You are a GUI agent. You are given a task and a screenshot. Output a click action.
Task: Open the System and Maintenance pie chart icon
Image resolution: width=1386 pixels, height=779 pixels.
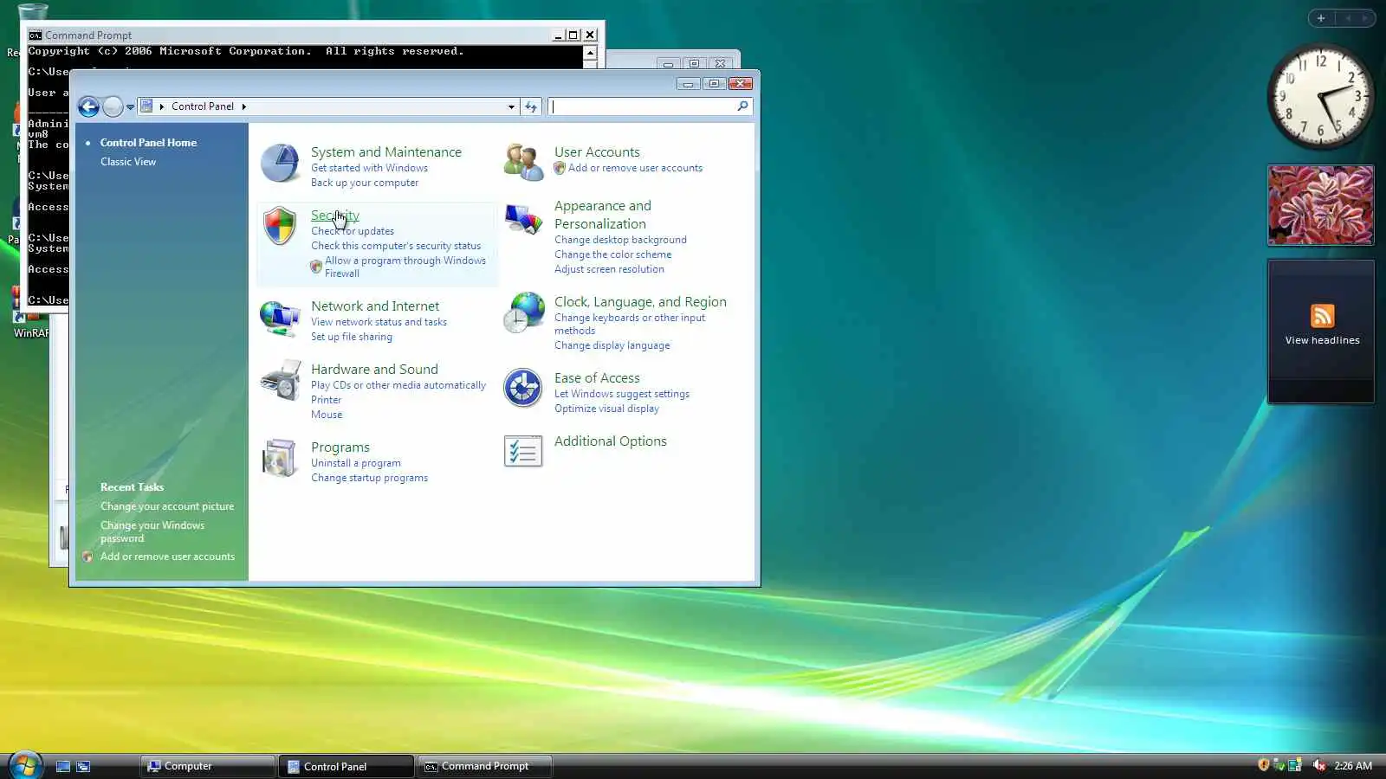(280, 163)
